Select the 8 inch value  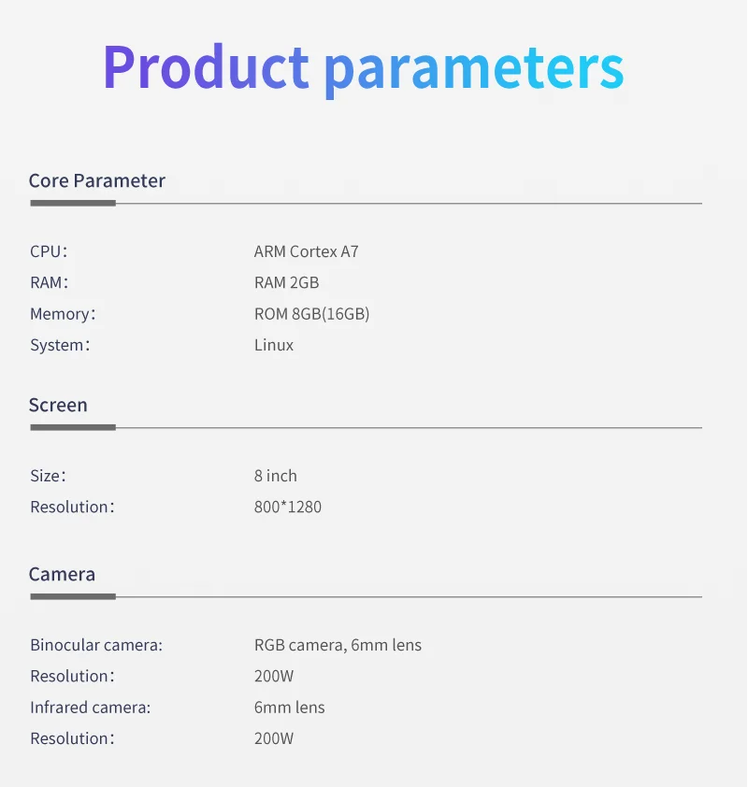coord(275,476)
